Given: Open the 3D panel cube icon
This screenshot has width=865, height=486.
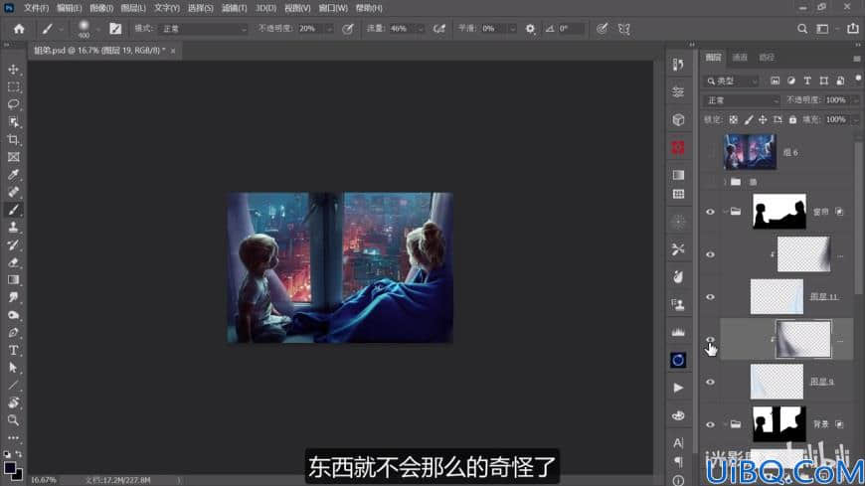Looking at the screenshot, I should (x=678, y=119).
